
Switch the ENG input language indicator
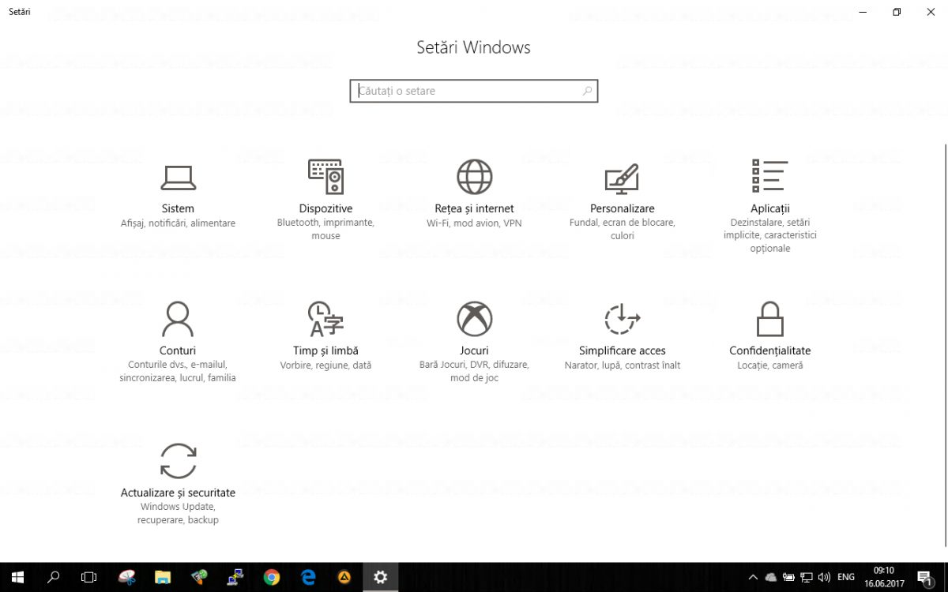[846, 577]
